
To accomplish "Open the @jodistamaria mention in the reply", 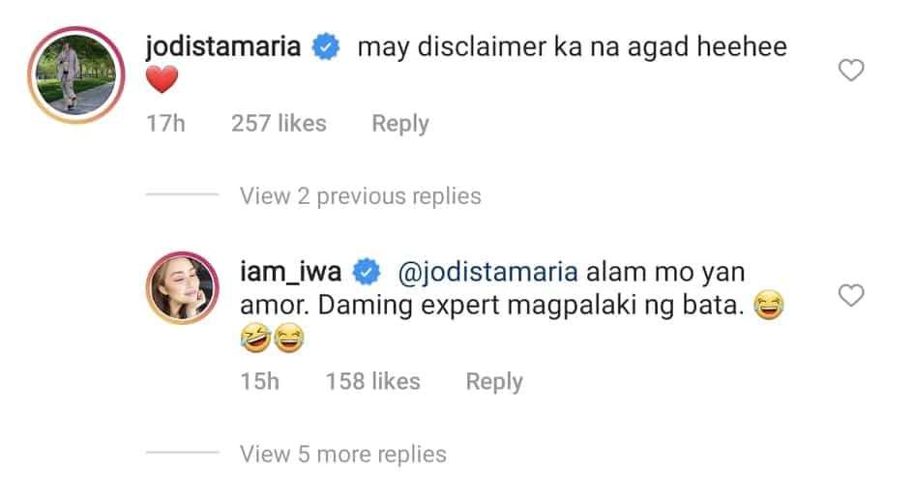I will 487,273.
